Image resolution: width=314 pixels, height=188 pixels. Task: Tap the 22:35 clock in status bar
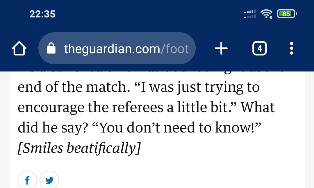click(x=42, y=14)
